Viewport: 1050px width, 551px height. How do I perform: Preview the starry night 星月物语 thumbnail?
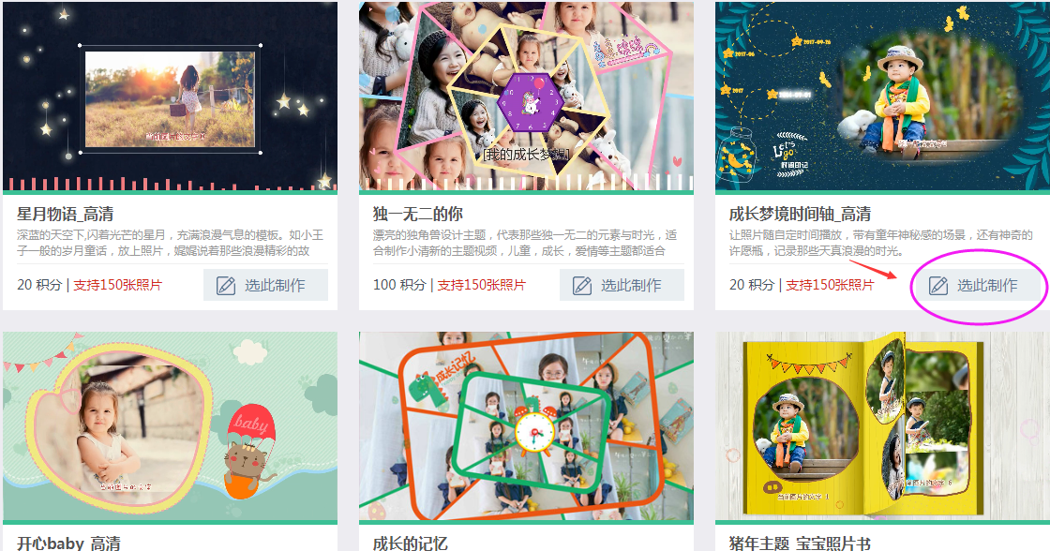170,97
